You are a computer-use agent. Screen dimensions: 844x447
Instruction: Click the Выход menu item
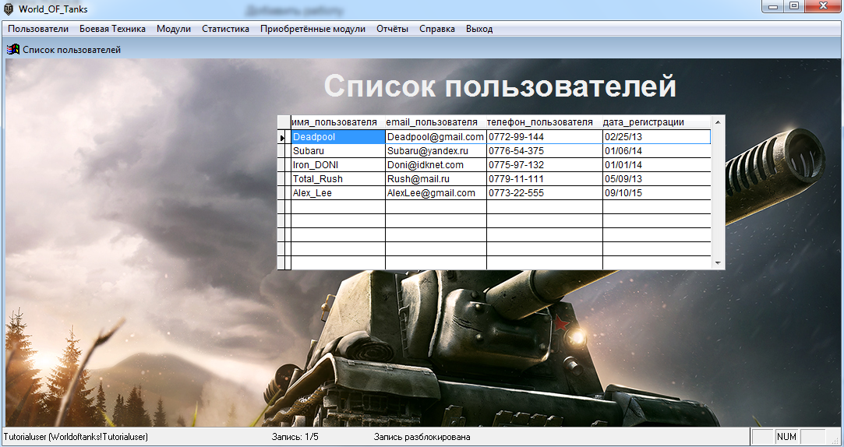tap(479, 29)
